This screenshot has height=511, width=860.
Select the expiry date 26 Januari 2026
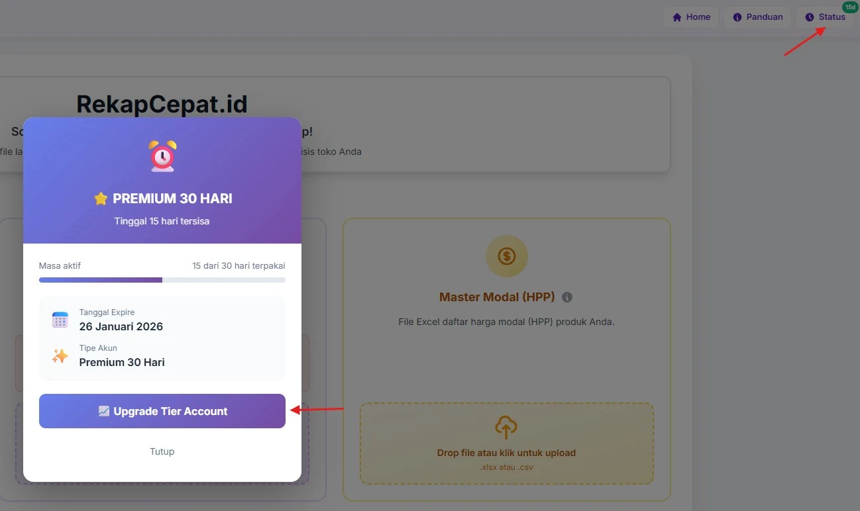pyautogui.click(x=121, y=326)
